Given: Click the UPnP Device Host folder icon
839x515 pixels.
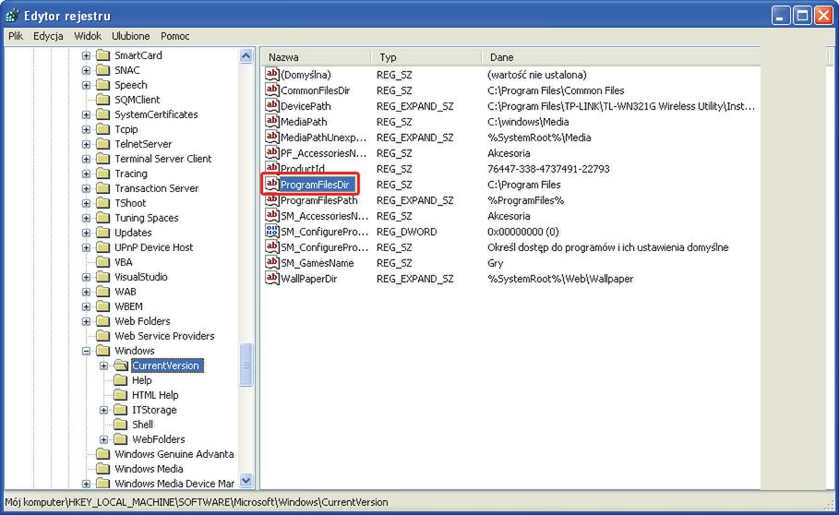Looking at the screenshot, I should point(102,247).
